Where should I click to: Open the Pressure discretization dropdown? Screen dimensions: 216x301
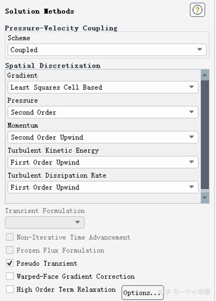pos(192,112)
